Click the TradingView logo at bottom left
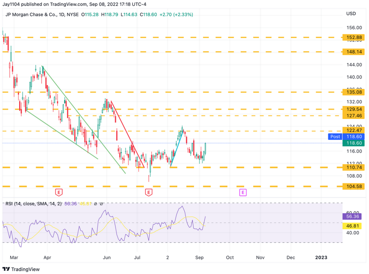The height and width of the screenshot is (274, 369). [x=21, y=269]
